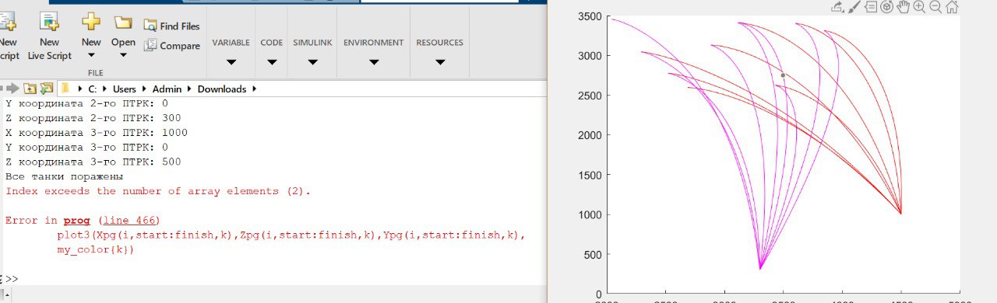Expand the arrow after Downloads in path

(254, 89)
